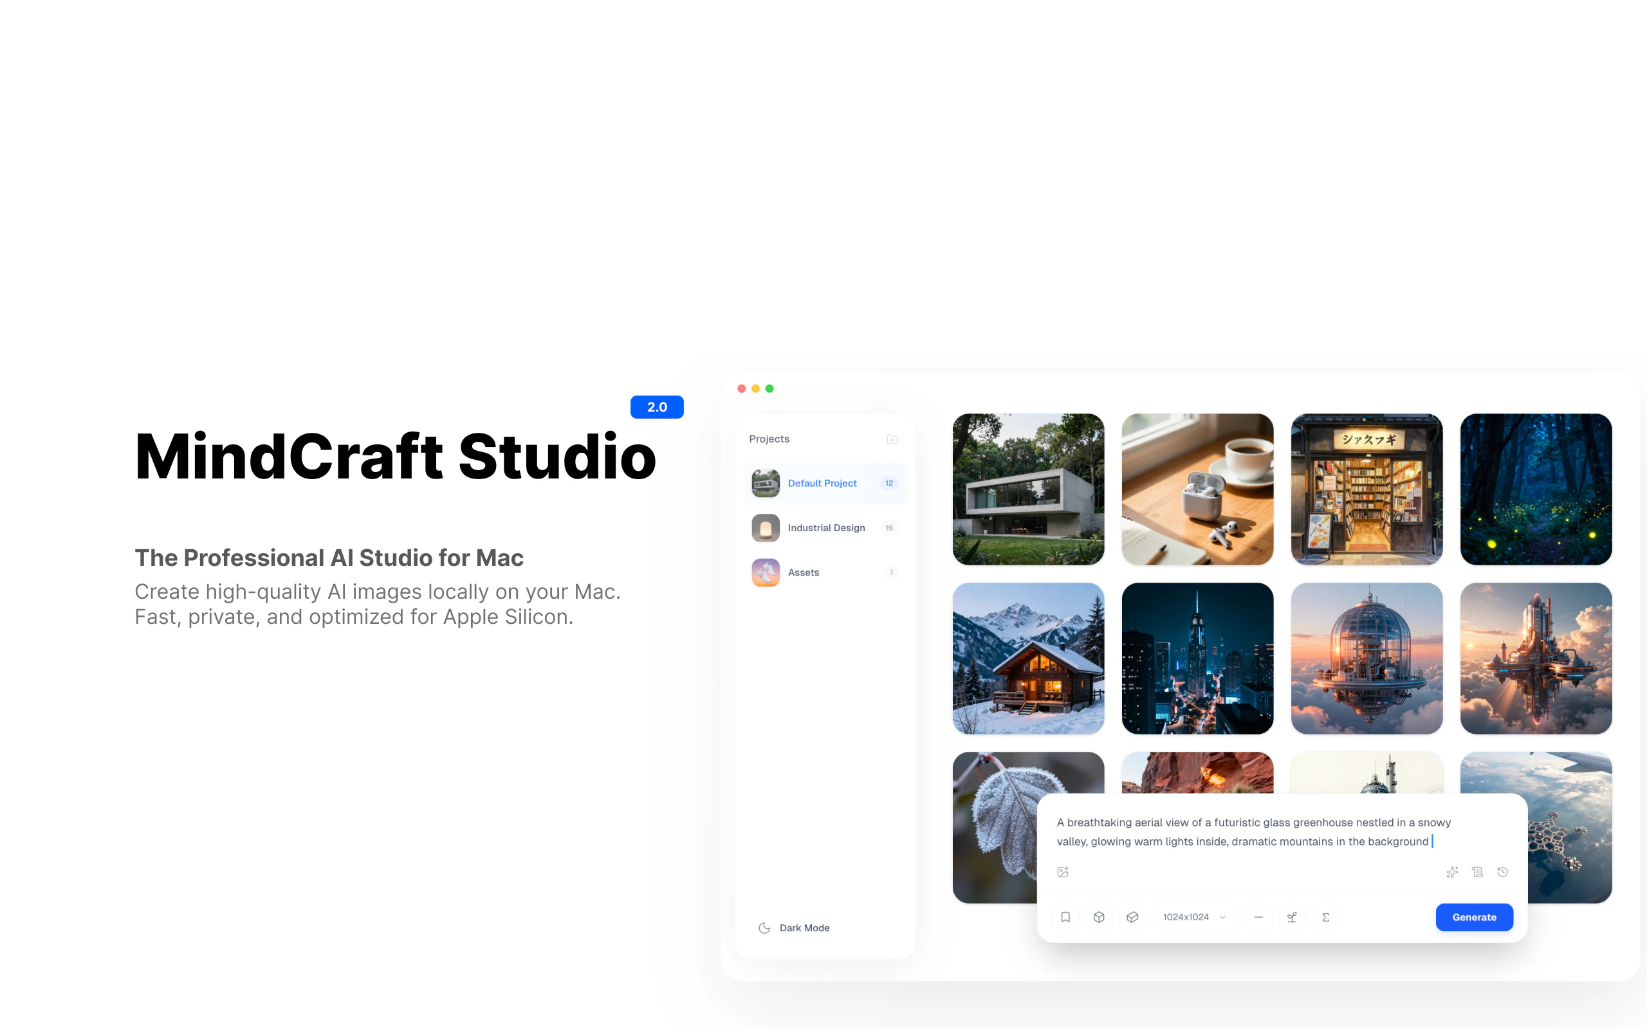Click the flat box icon button

[x=1132, y=916]
